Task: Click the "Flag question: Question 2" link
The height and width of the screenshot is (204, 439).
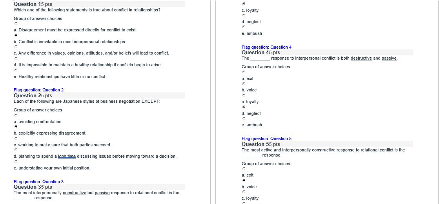Action: pyautogui.click(x=38, y=90)
